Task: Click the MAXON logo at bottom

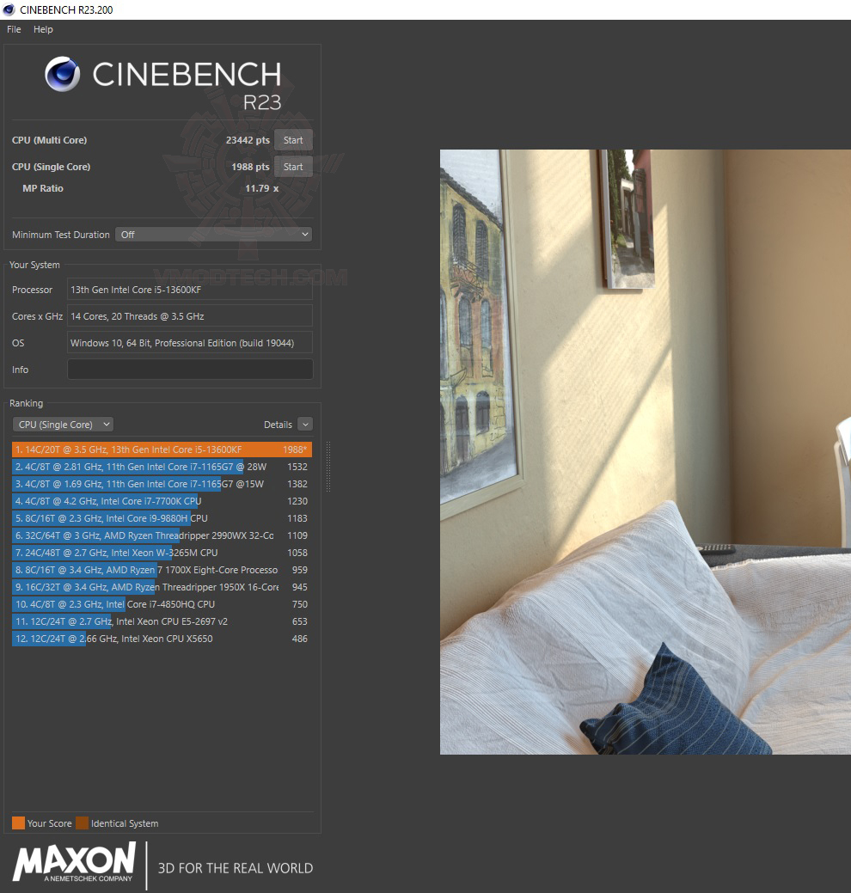Action: (74, 864)
